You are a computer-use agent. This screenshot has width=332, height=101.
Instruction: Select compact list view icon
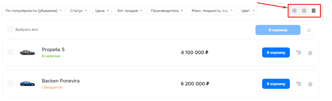point(314,11)
